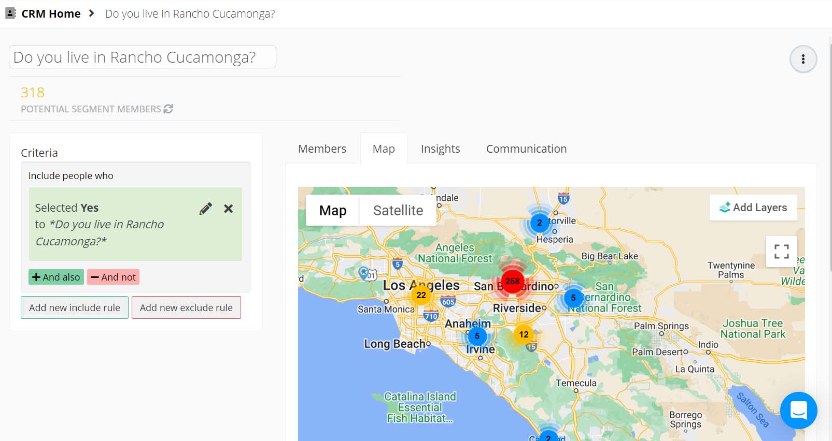This screenshot has height=441, width=832.
Task: Switch map to Satellite view
Action: pyautogui.click(x=398, y=211)
